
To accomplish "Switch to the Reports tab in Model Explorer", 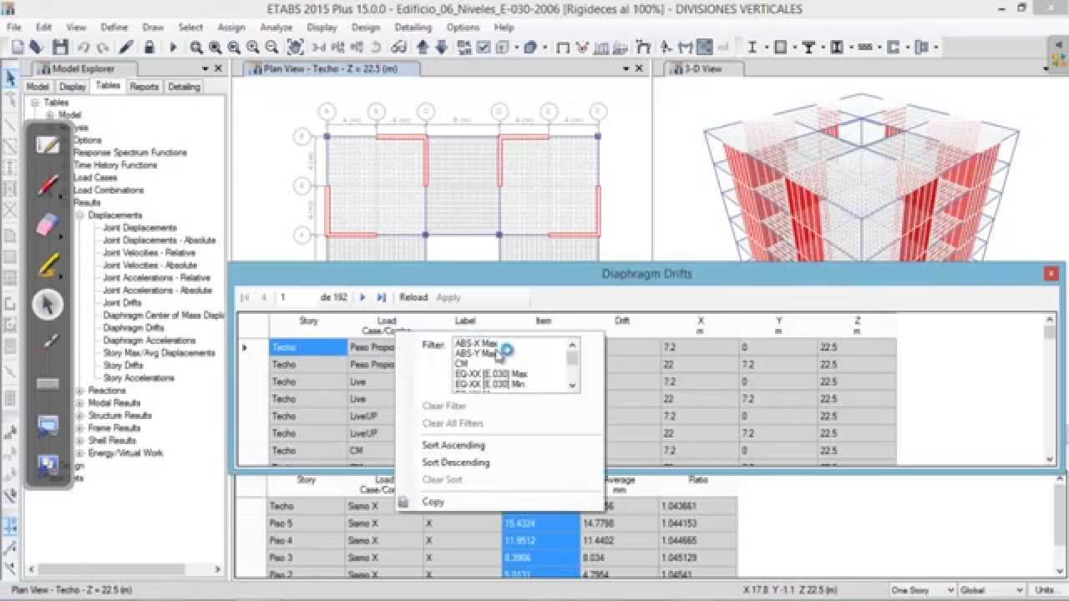I will [144, 86].
